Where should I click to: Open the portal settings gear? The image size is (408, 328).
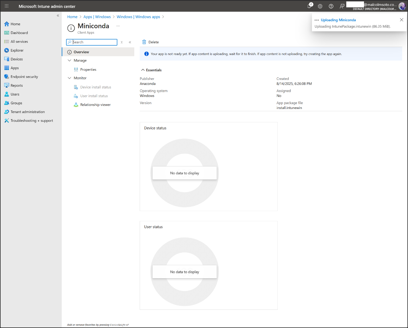click(x=320, y=6)
